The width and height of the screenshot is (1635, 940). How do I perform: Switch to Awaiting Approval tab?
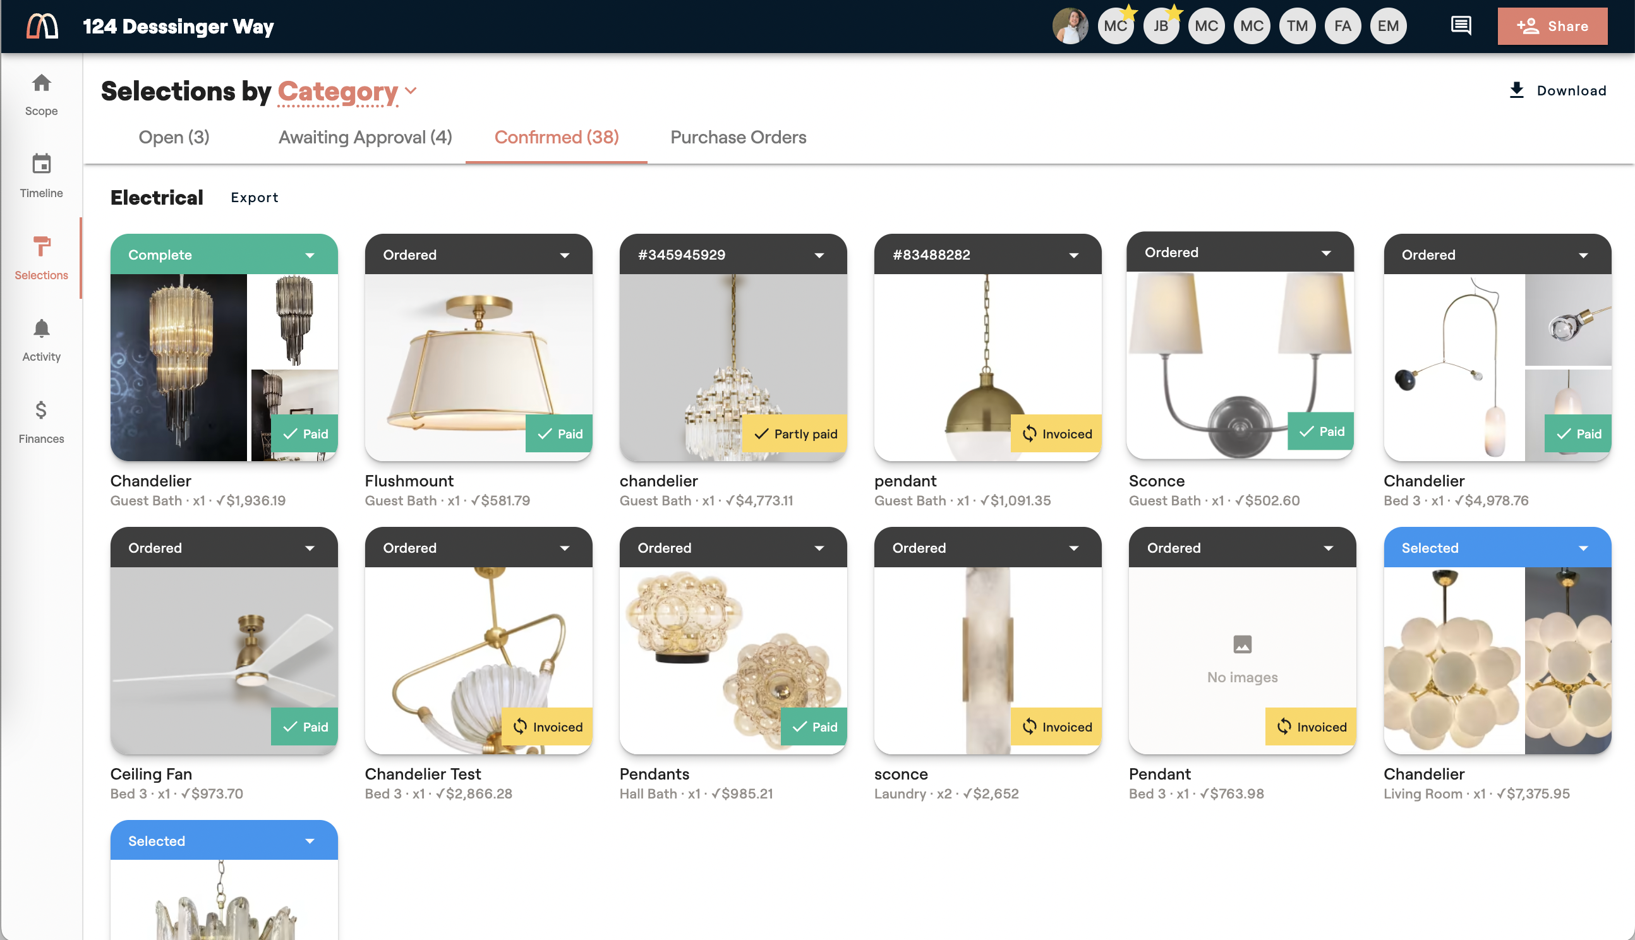point(365,137)
